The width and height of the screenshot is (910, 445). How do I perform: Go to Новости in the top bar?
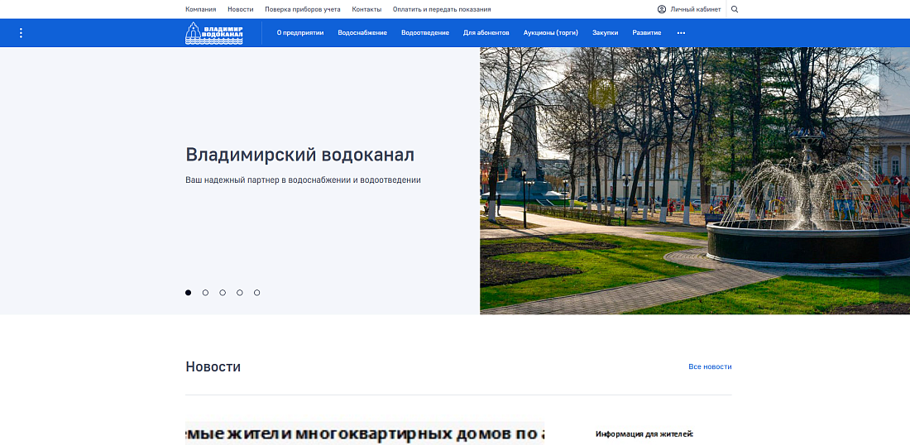(x=241, y=9)
